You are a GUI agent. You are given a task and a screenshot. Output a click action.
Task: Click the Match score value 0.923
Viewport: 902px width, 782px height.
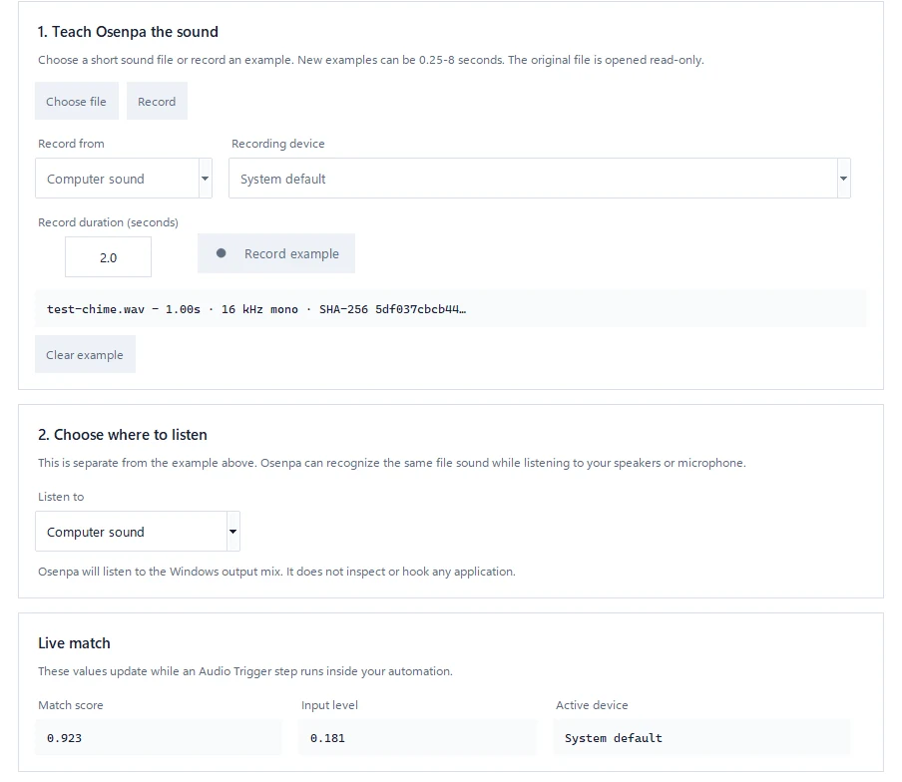(x=159, y=738)
